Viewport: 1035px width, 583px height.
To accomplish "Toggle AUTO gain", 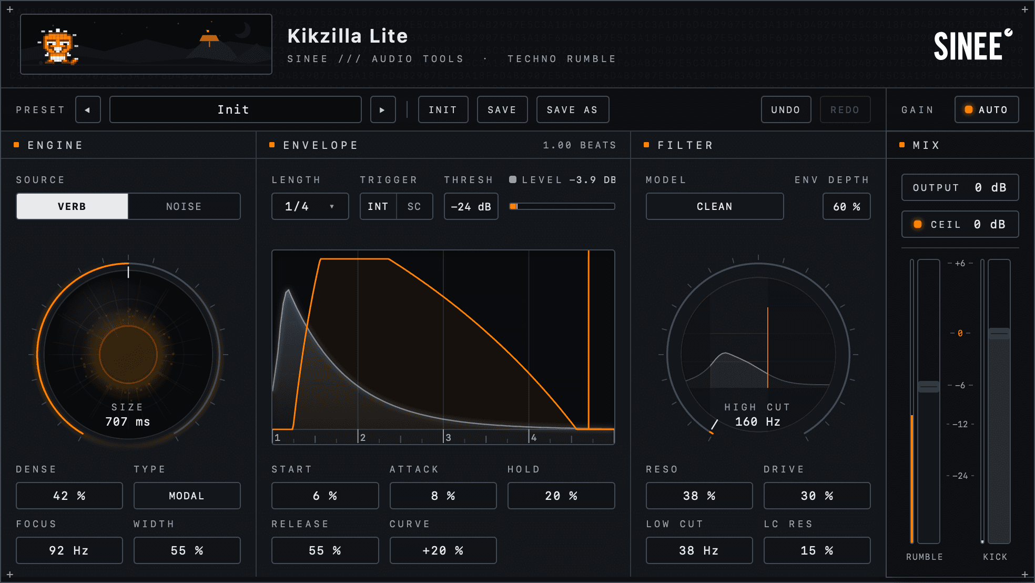I will point(987,110).
